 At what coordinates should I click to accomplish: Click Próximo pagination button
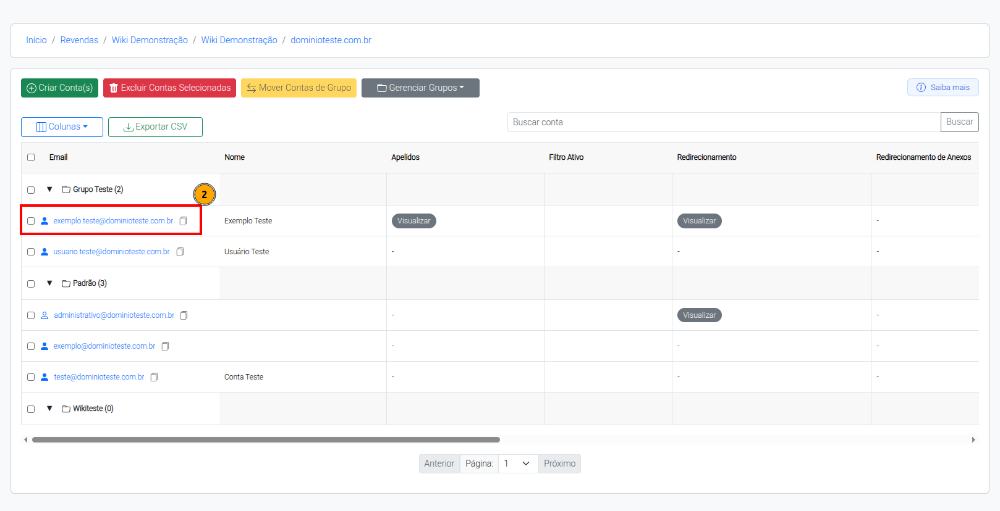[x=559, y=463]
